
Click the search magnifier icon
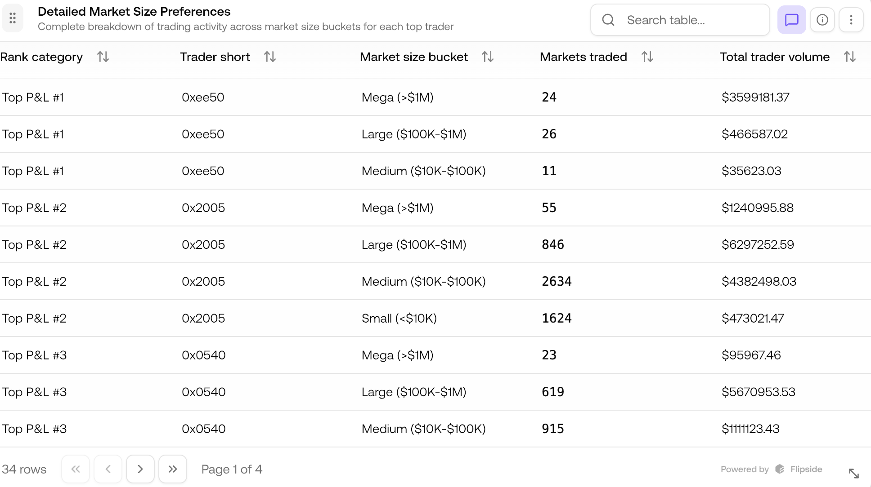pyautogui.click(x=608, y=20)
